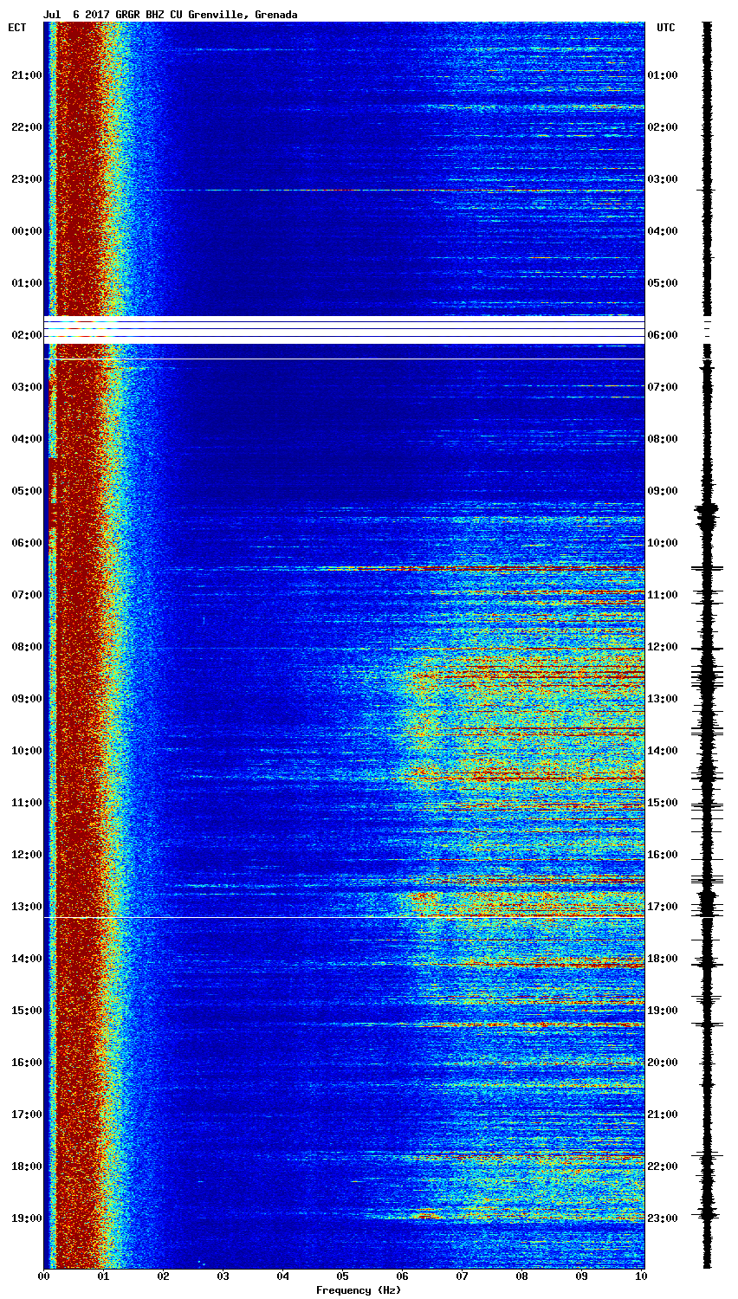This screenshot has width=738, height=1299.
Task: Click the 05:00 label on the ECT axis
Action: pyautogui.click(x=27, y=491)
